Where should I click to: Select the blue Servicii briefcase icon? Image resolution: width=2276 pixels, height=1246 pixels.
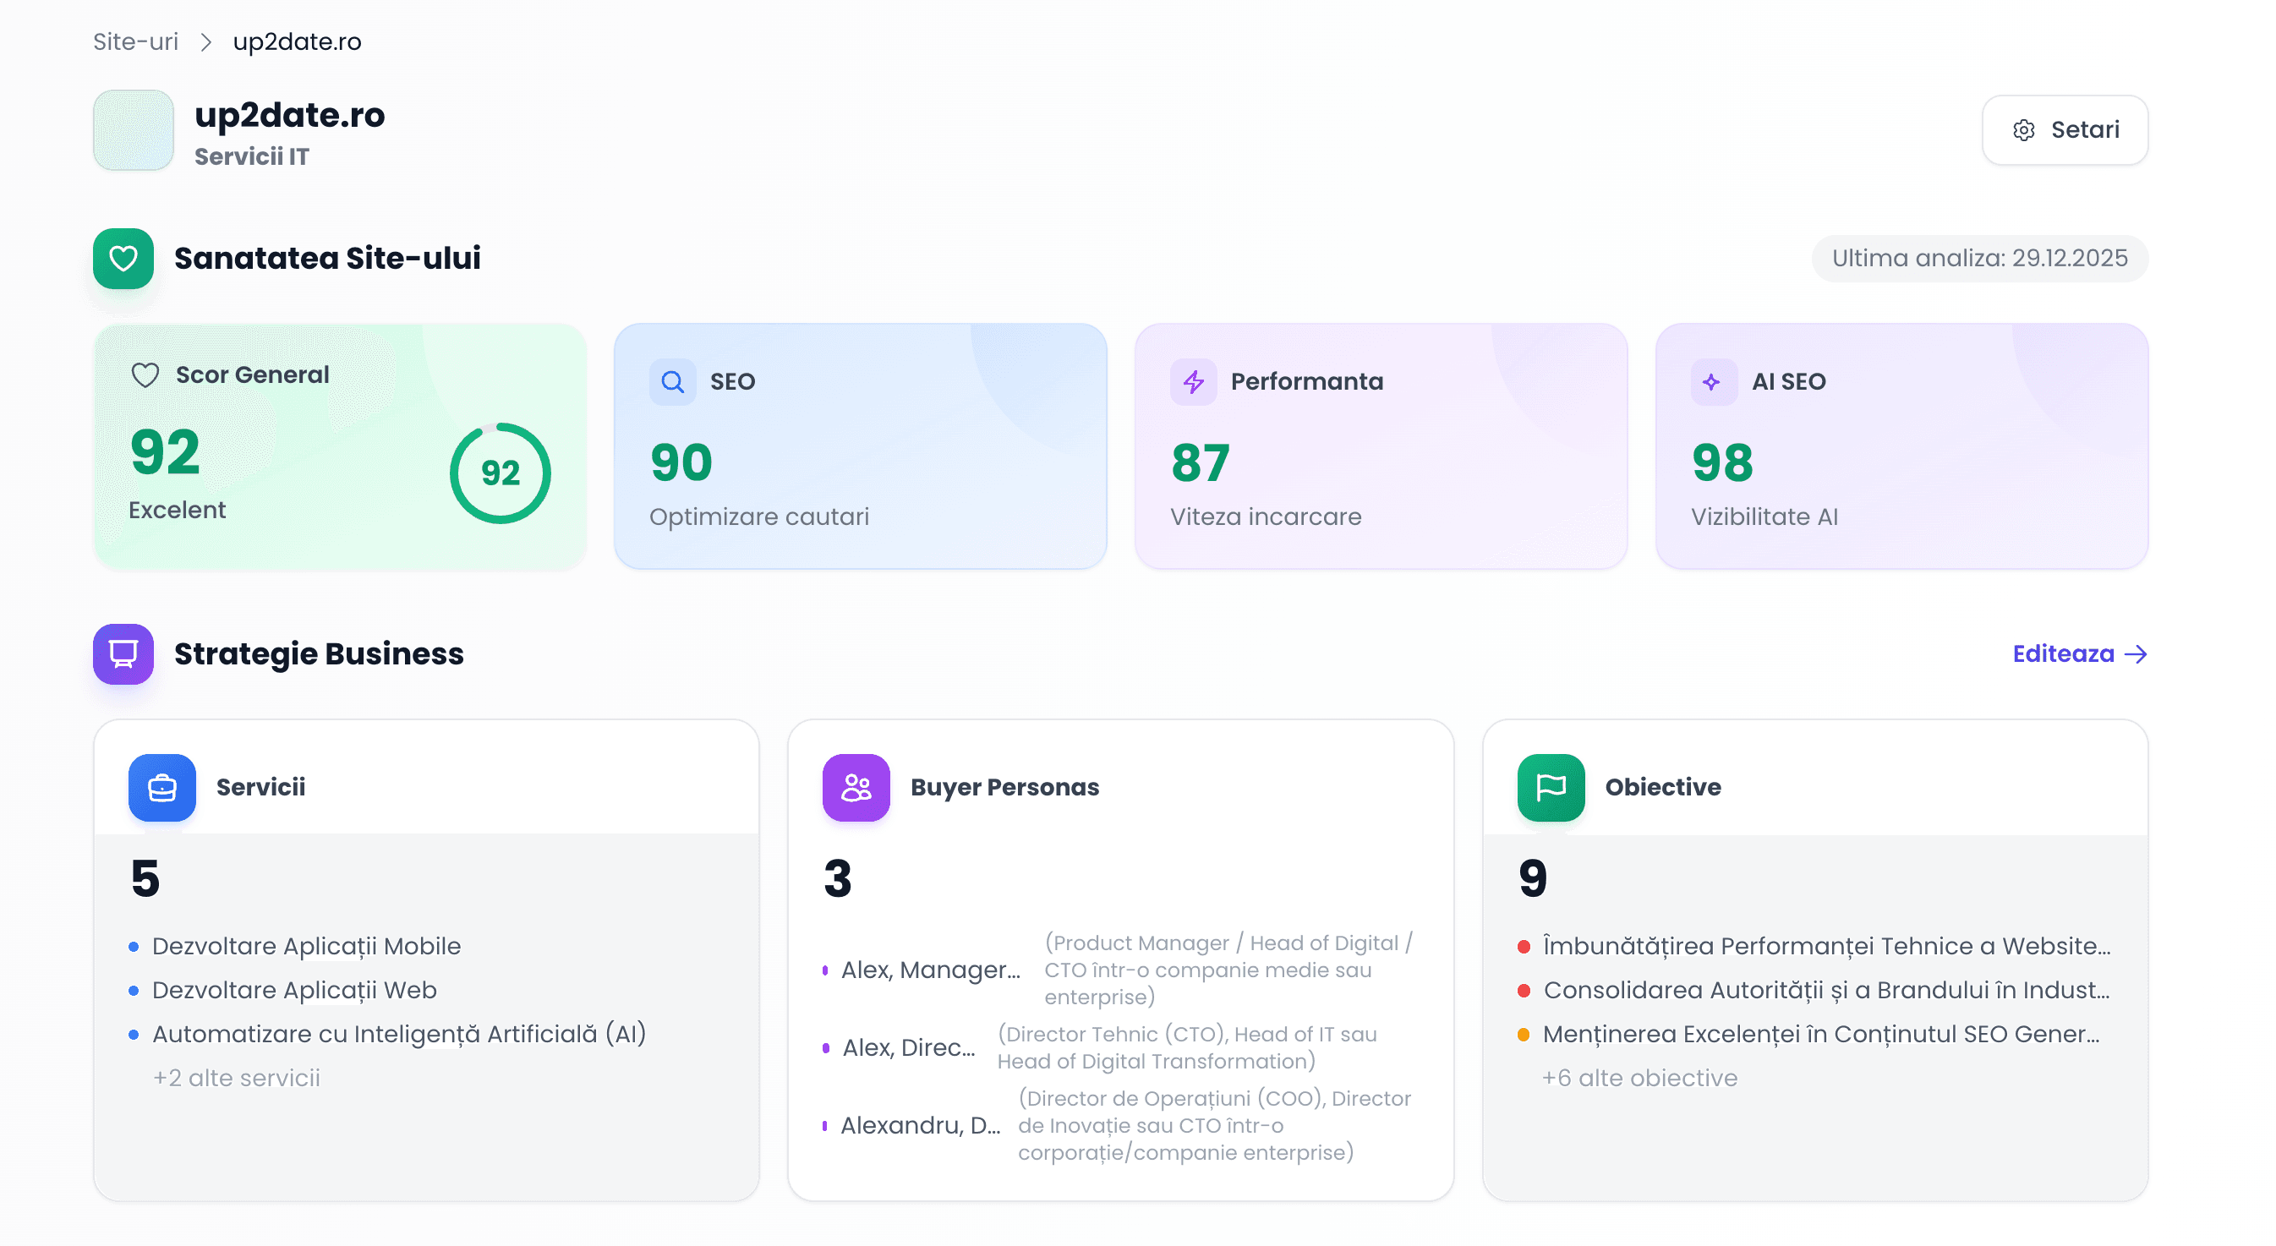[161, 787]
